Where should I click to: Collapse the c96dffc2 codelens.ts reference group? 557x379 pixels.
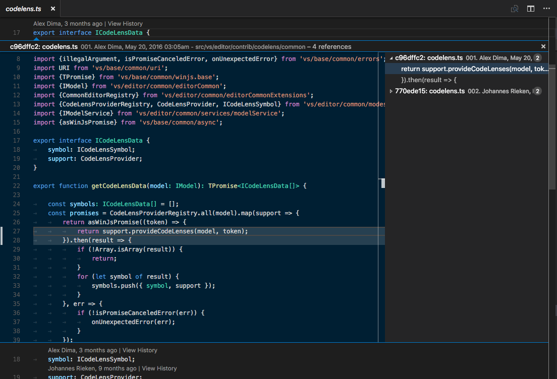tap(391, 58)
